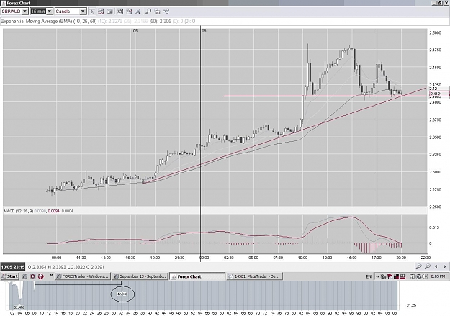Expand quick launch overflow chevron

point(51,276)
